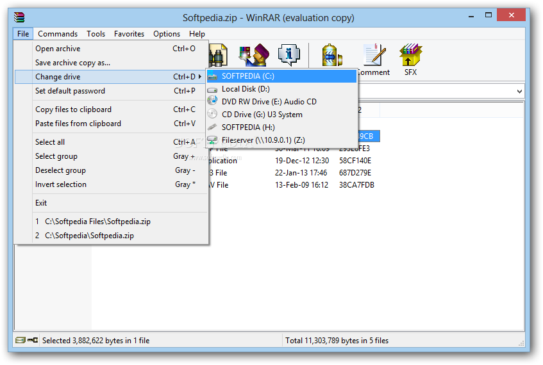Select Copy files to clipboard
Screen dimensions: 543x365
[x=111, y=109]
